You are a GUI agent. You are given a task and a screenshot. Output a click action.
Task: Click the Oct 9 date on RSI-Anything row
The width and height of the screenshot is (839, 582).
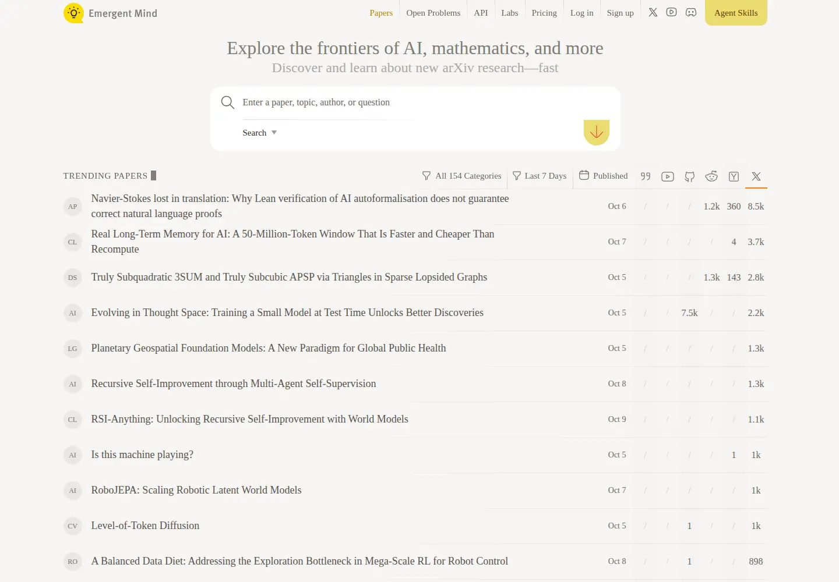[617, 419]
